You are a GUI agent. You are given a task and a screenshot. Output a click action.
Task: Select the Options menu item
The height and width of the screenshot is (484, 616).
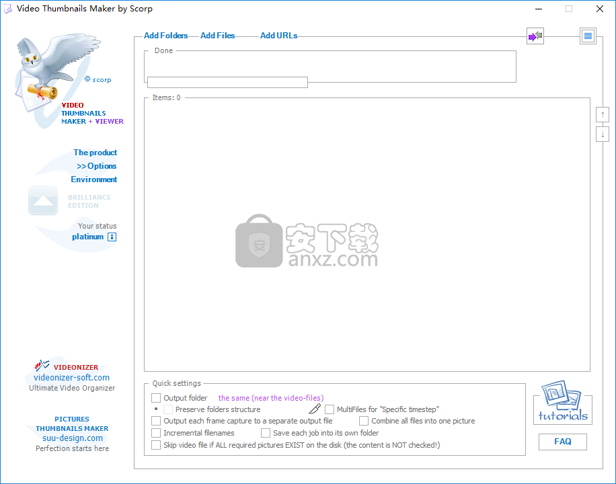pyautogui.click(x=97, y=166)
